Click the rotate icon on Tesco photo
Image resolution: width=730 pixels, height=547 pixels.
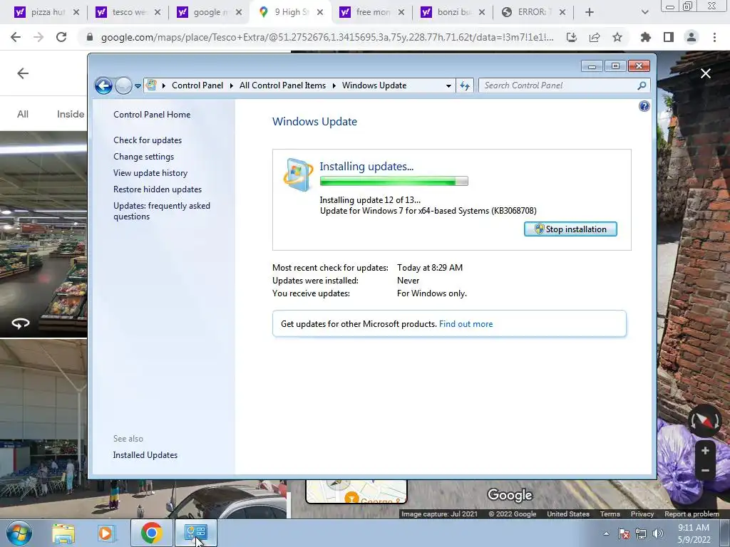pos(21,323)
